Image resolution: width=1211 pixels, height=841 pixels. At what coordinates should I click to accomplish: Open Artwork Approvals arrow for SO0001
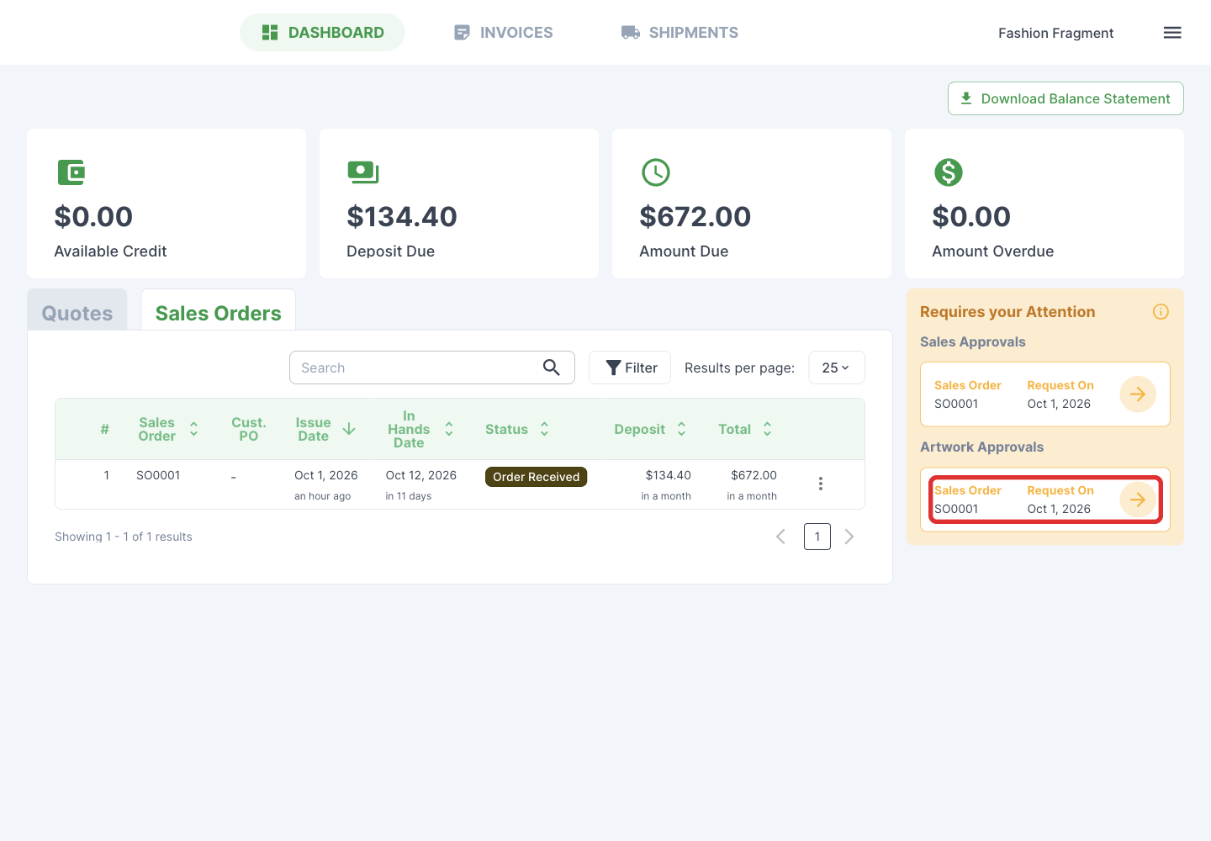click(x=1138, y=500)
